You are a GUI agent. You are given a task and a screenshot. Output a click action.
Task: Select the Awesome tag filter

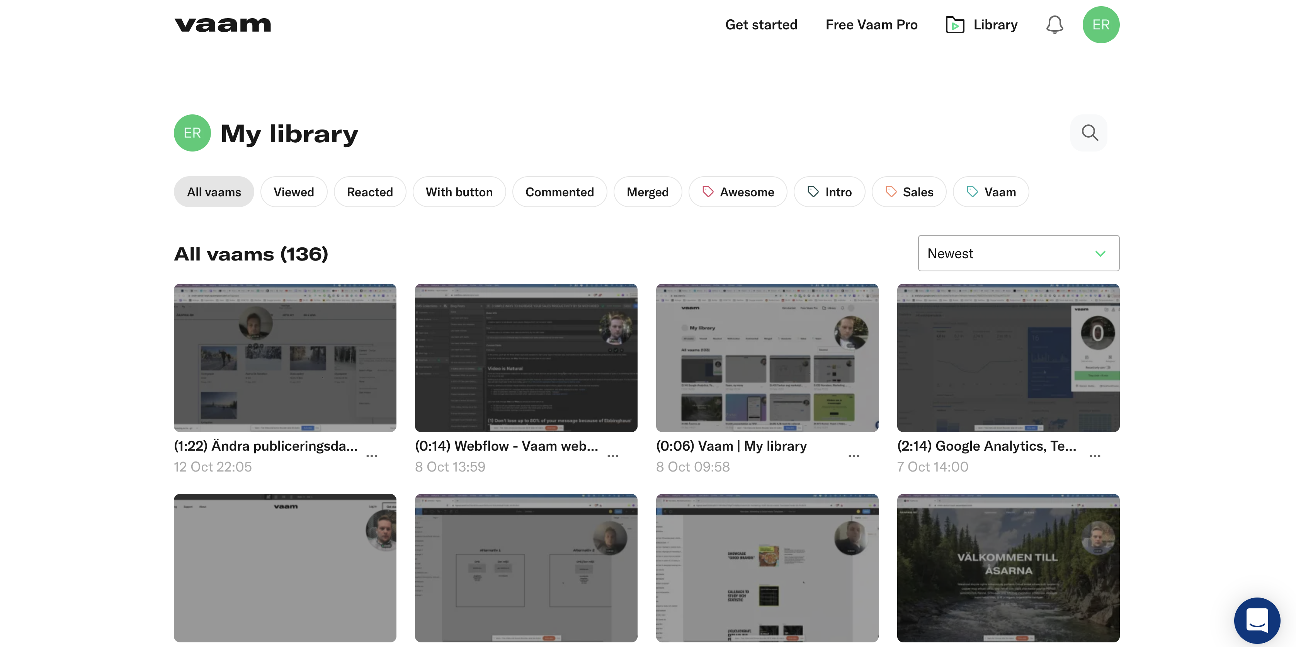click(738, 192)
